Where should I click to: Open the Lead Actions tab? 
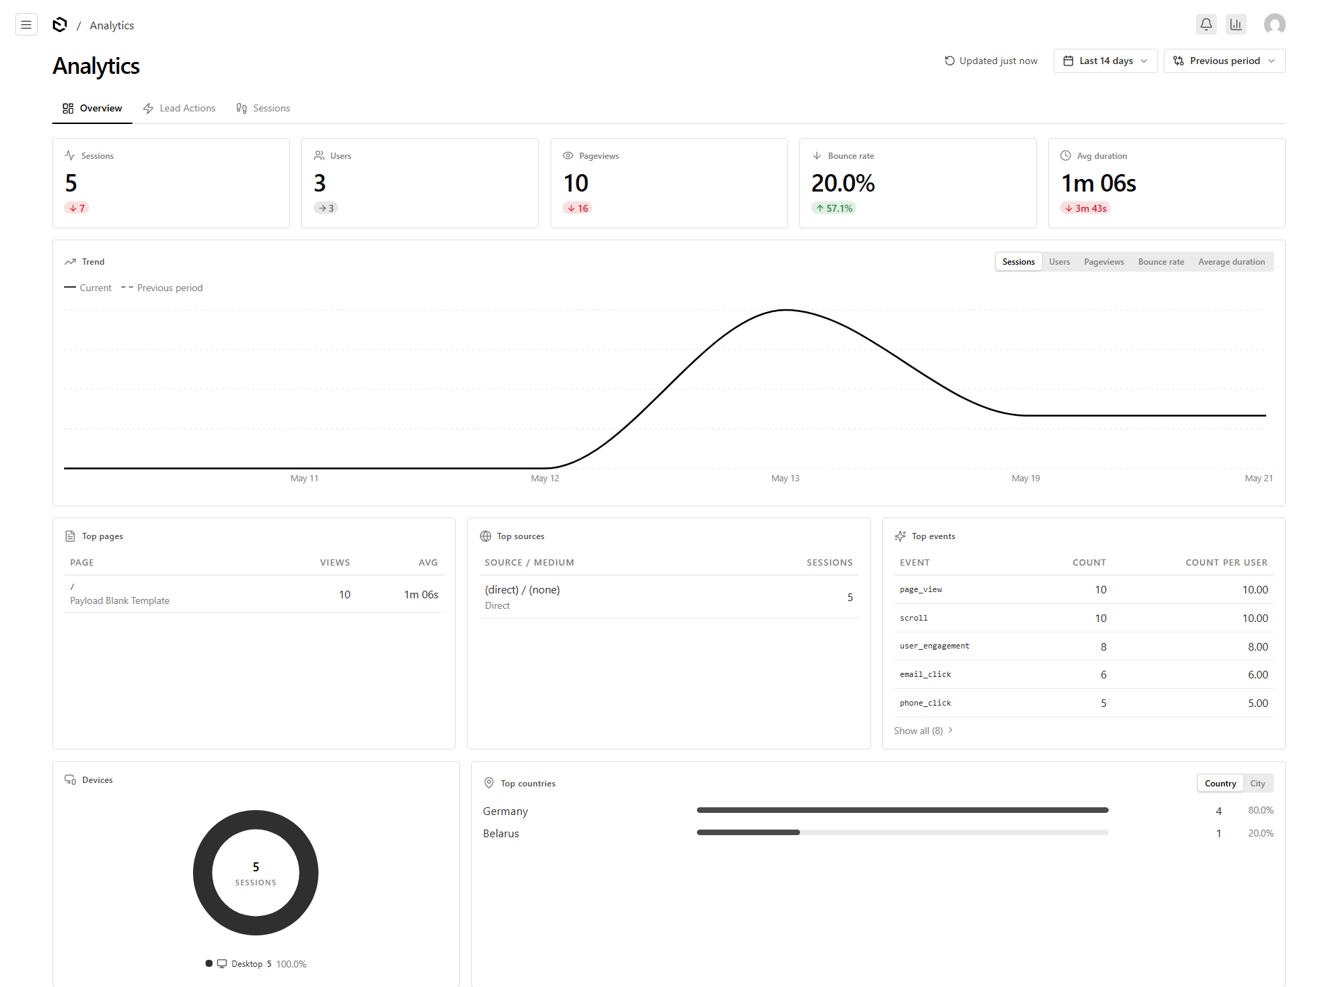pyautogui.click(x=179, y=109)
